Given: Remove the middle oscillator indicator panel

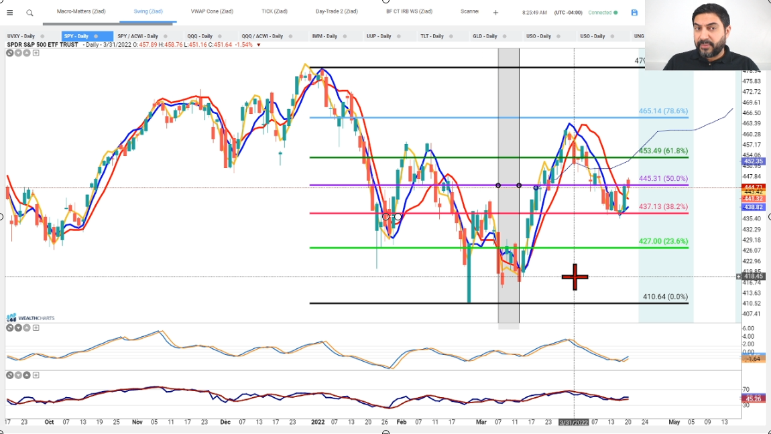Looking at the screenshot, I should point(9,328).
